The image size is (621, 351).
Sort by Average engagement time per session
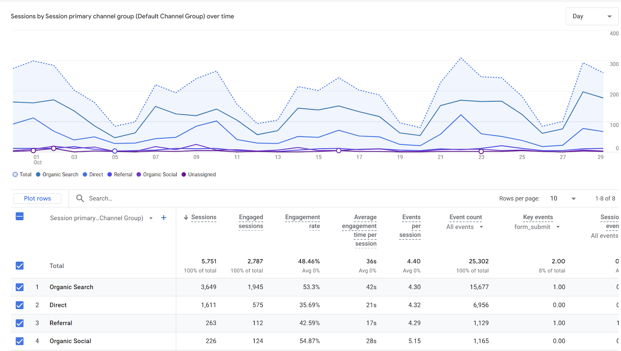click(359, 231)
